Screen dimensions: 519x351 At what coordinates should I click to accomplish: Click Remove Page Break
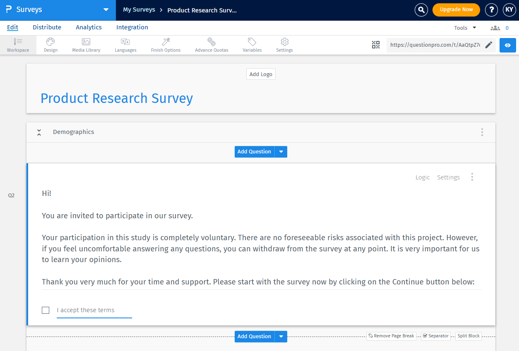coord(391,336)
